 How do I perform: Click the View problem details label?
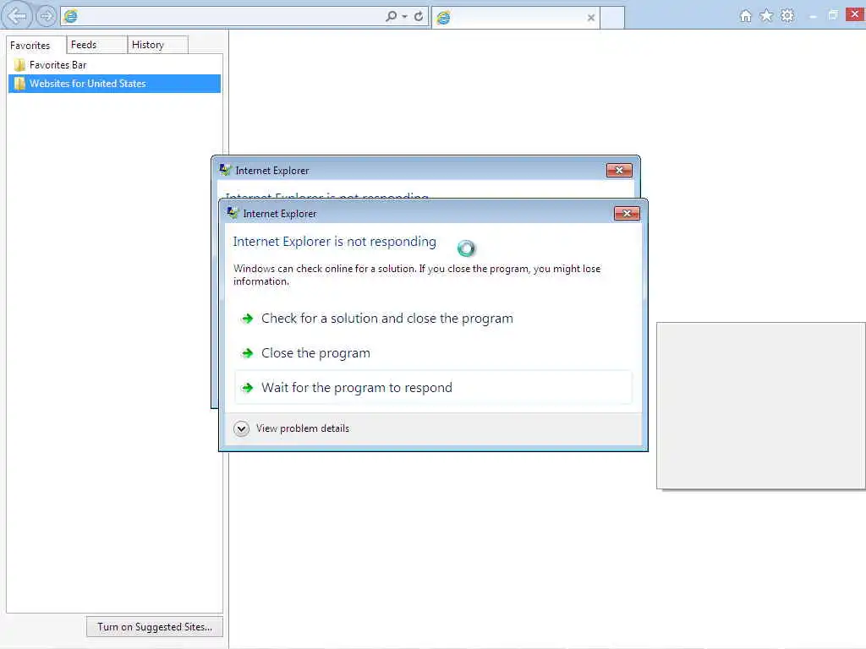[303, 428]
